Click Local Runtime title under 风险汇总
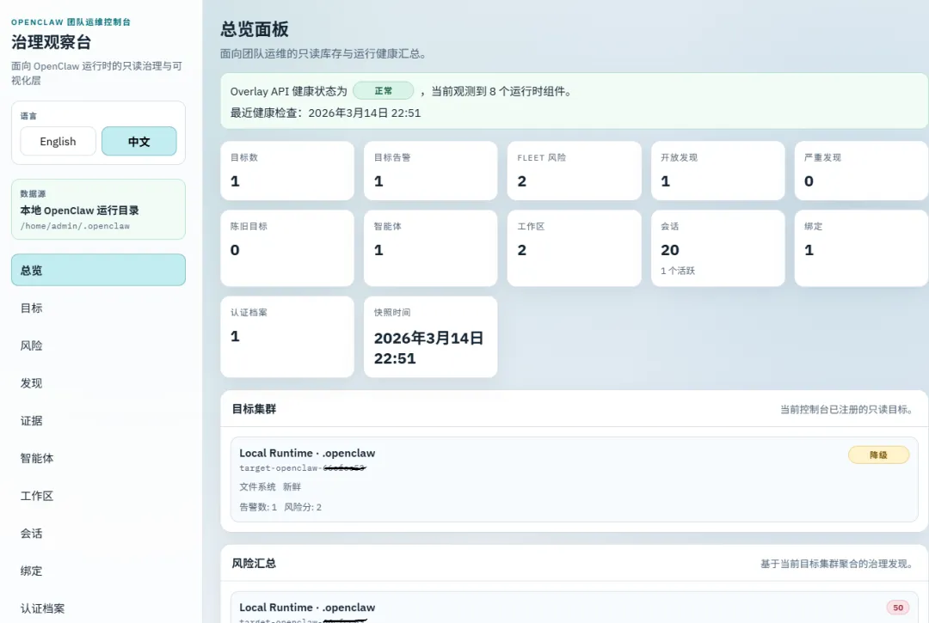Image resolution: width=929 pixels, height=623 pixels. 307,608
